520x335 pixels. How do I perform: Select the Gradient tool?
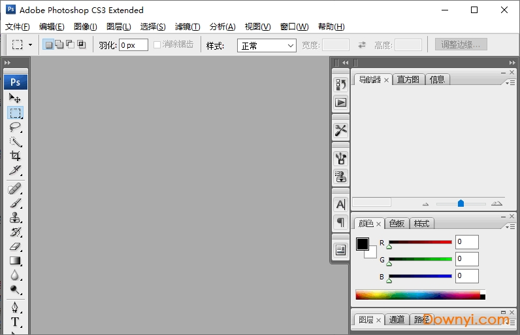[15, 261]
